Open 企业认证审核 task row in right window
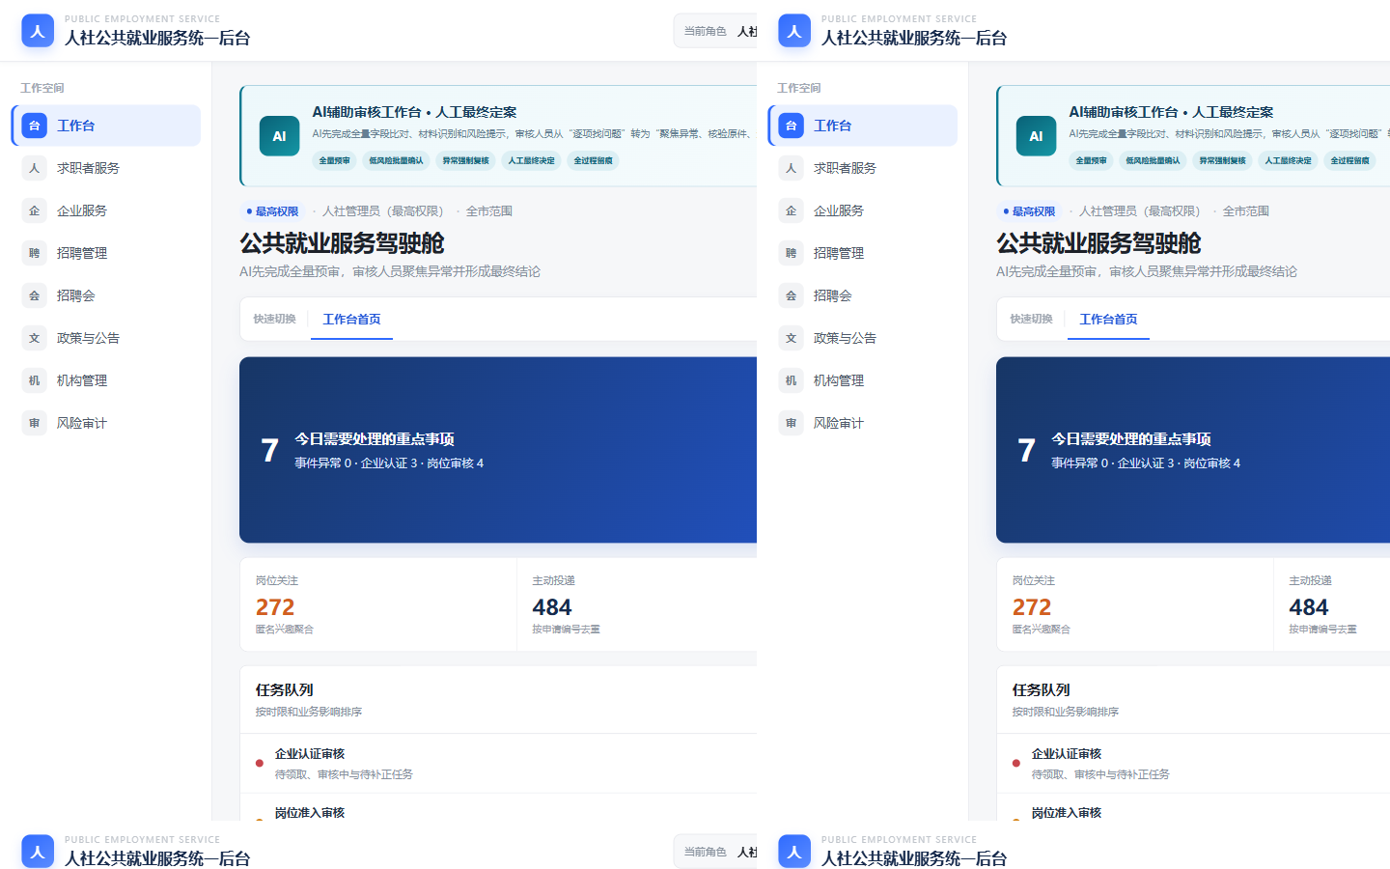 coord(1193,763)
